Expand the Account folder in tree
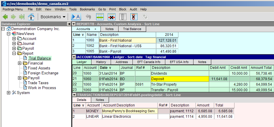 coord(14,39)
